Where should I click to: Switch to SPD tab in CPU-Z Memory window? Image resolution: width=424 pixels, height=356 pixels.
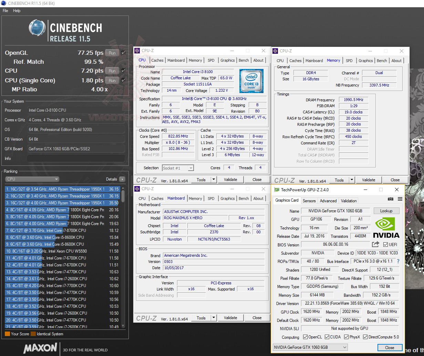tap(349, 61)
